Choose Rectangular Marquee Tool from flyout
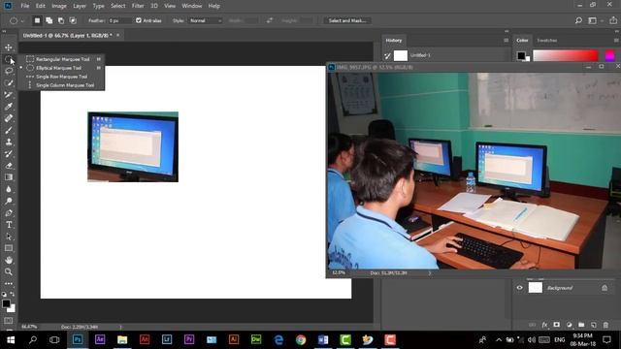This screenshot has height=349, width=621. coord(61,59)
